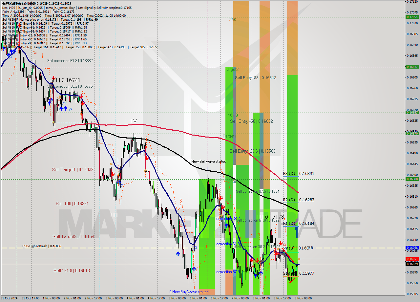Select the 'Sell 161.8 | 0.16013' label
The height and width of the screenshot is (302, 420).
pyautogui.click(x=72, y=270)
